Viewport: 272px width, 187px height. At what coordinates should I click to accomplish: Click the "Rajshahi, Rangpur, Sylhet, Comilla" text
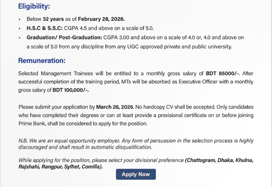point(60,166)
